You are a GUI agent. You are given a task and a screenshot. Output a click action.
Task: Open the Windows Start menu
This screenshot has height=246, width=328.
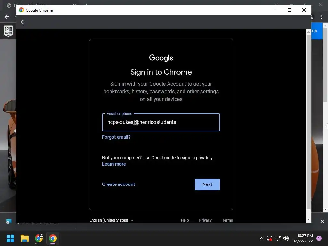click(10, 238)
